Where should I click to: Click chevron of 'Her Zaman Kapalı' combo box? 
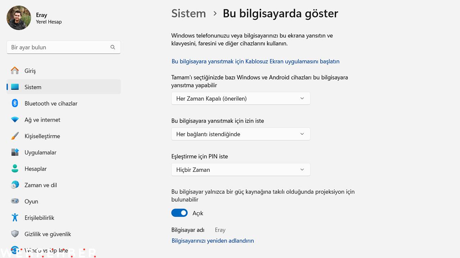click(302, 99)
